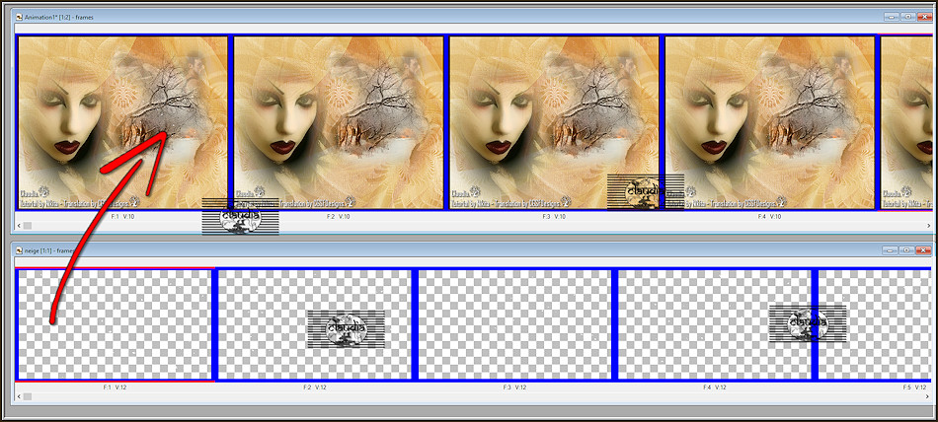Click the 'F:4 V:10' label in the Animation1 window
Screen dimensions: 938x422
pos(770,216)
